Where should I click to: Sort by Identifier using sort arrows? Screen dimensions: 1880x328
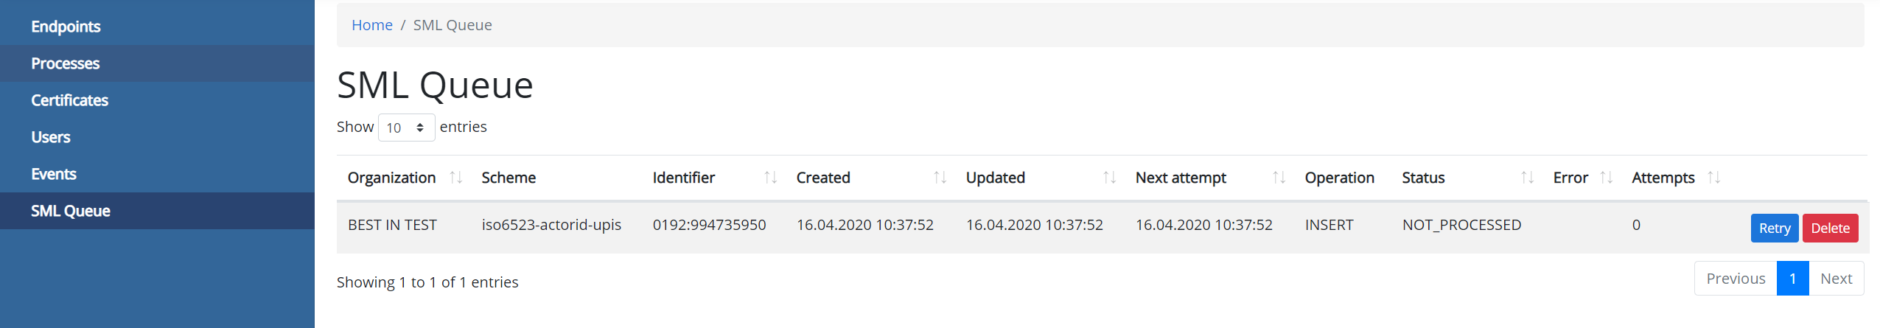click(x=770, y=178)
